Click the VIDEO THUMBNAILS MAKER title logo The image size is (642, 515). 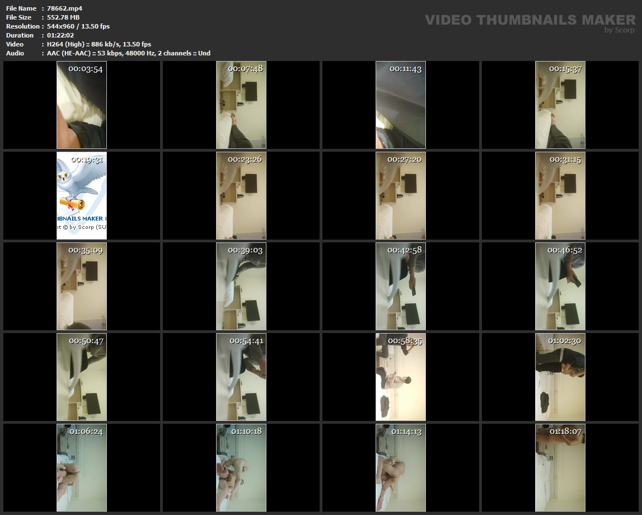click(x=529, y=20)
